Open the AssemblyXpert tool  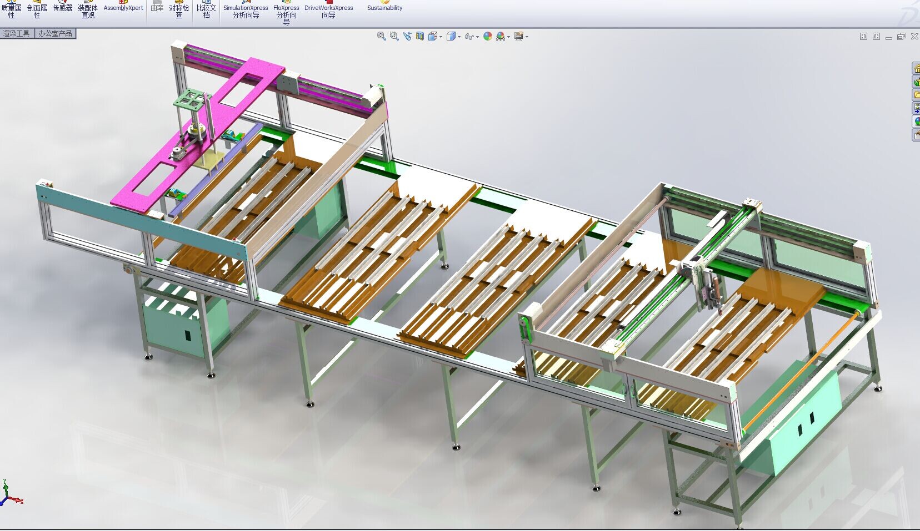(x=123, y=7)
